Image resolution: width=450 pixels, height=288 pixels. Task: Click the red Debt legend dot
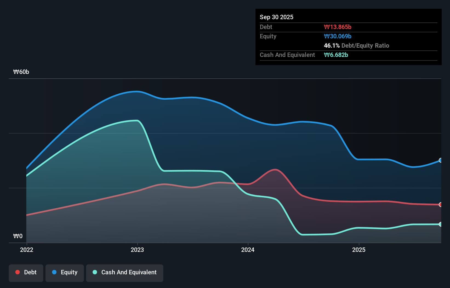(18, 272)
